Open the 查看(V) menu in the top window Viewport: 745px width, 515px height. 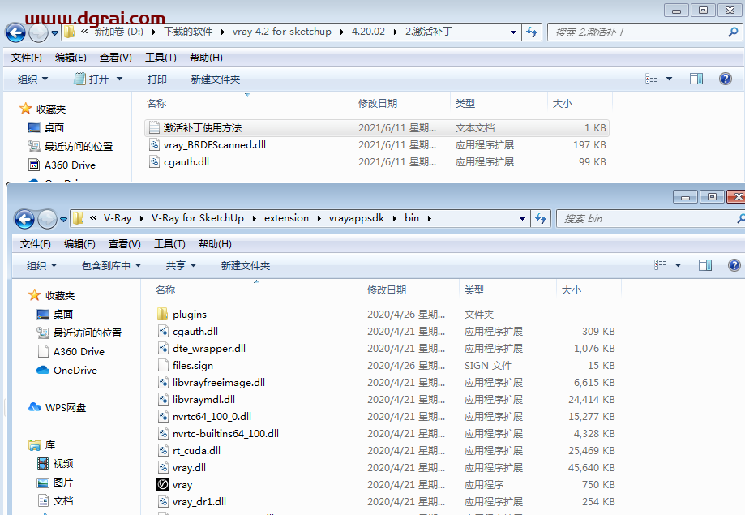click(115, 58)
